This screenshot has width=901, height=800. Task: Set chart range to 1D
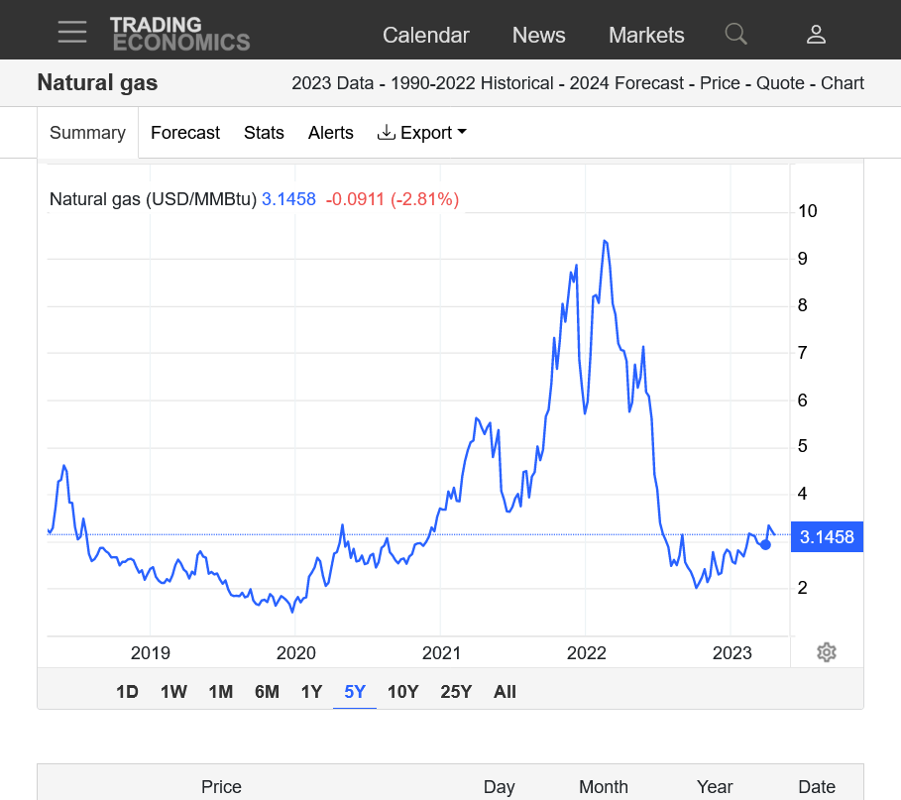pos(127,692)
